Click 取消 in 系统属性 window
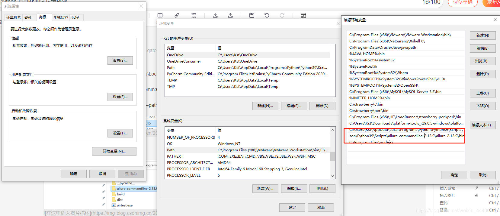This screenshot has width=500, height=216. [102, 174]
